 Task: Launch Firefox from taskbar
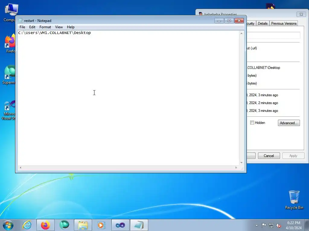pos(45,225)
